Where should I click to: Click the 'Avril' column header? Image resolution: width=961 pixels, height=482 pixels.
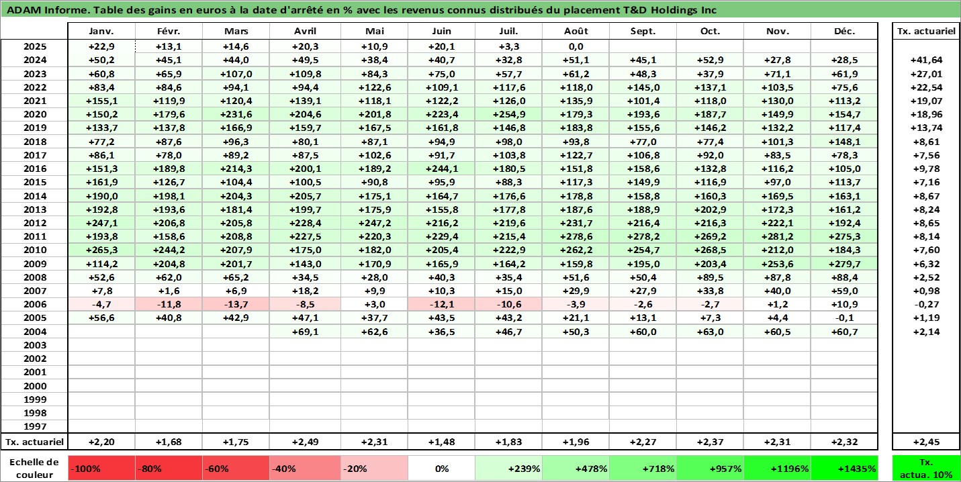point(305,32)
